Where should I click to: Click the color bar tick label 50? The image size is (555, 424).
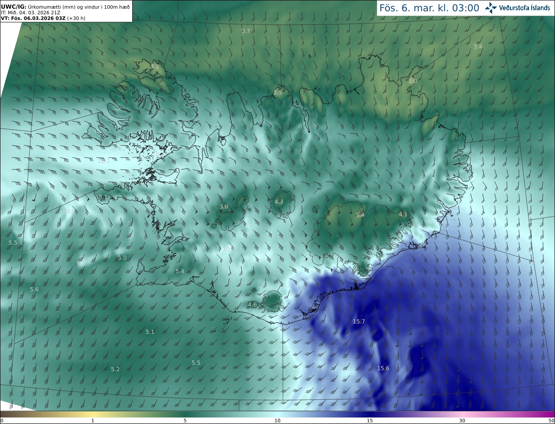[x=551, y=421]
